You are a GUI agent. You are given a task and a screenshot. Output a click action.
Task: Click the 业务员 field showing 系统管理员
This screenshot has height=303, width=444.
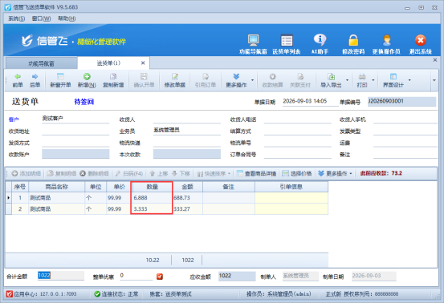click(x=187, y=131)
